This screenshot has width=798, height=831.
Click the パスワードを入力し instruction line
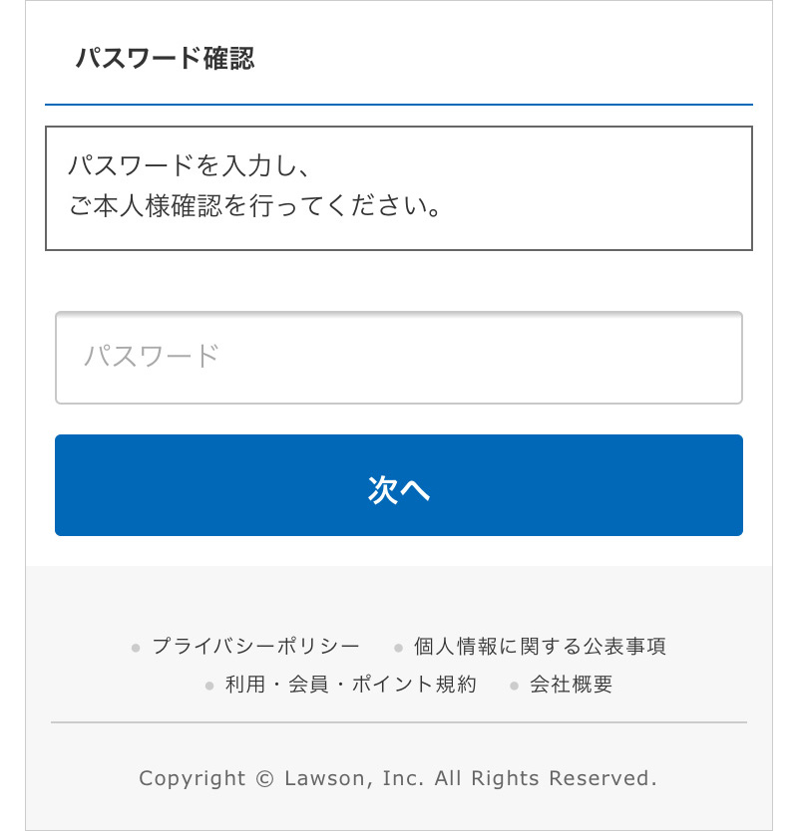point(189,165)
